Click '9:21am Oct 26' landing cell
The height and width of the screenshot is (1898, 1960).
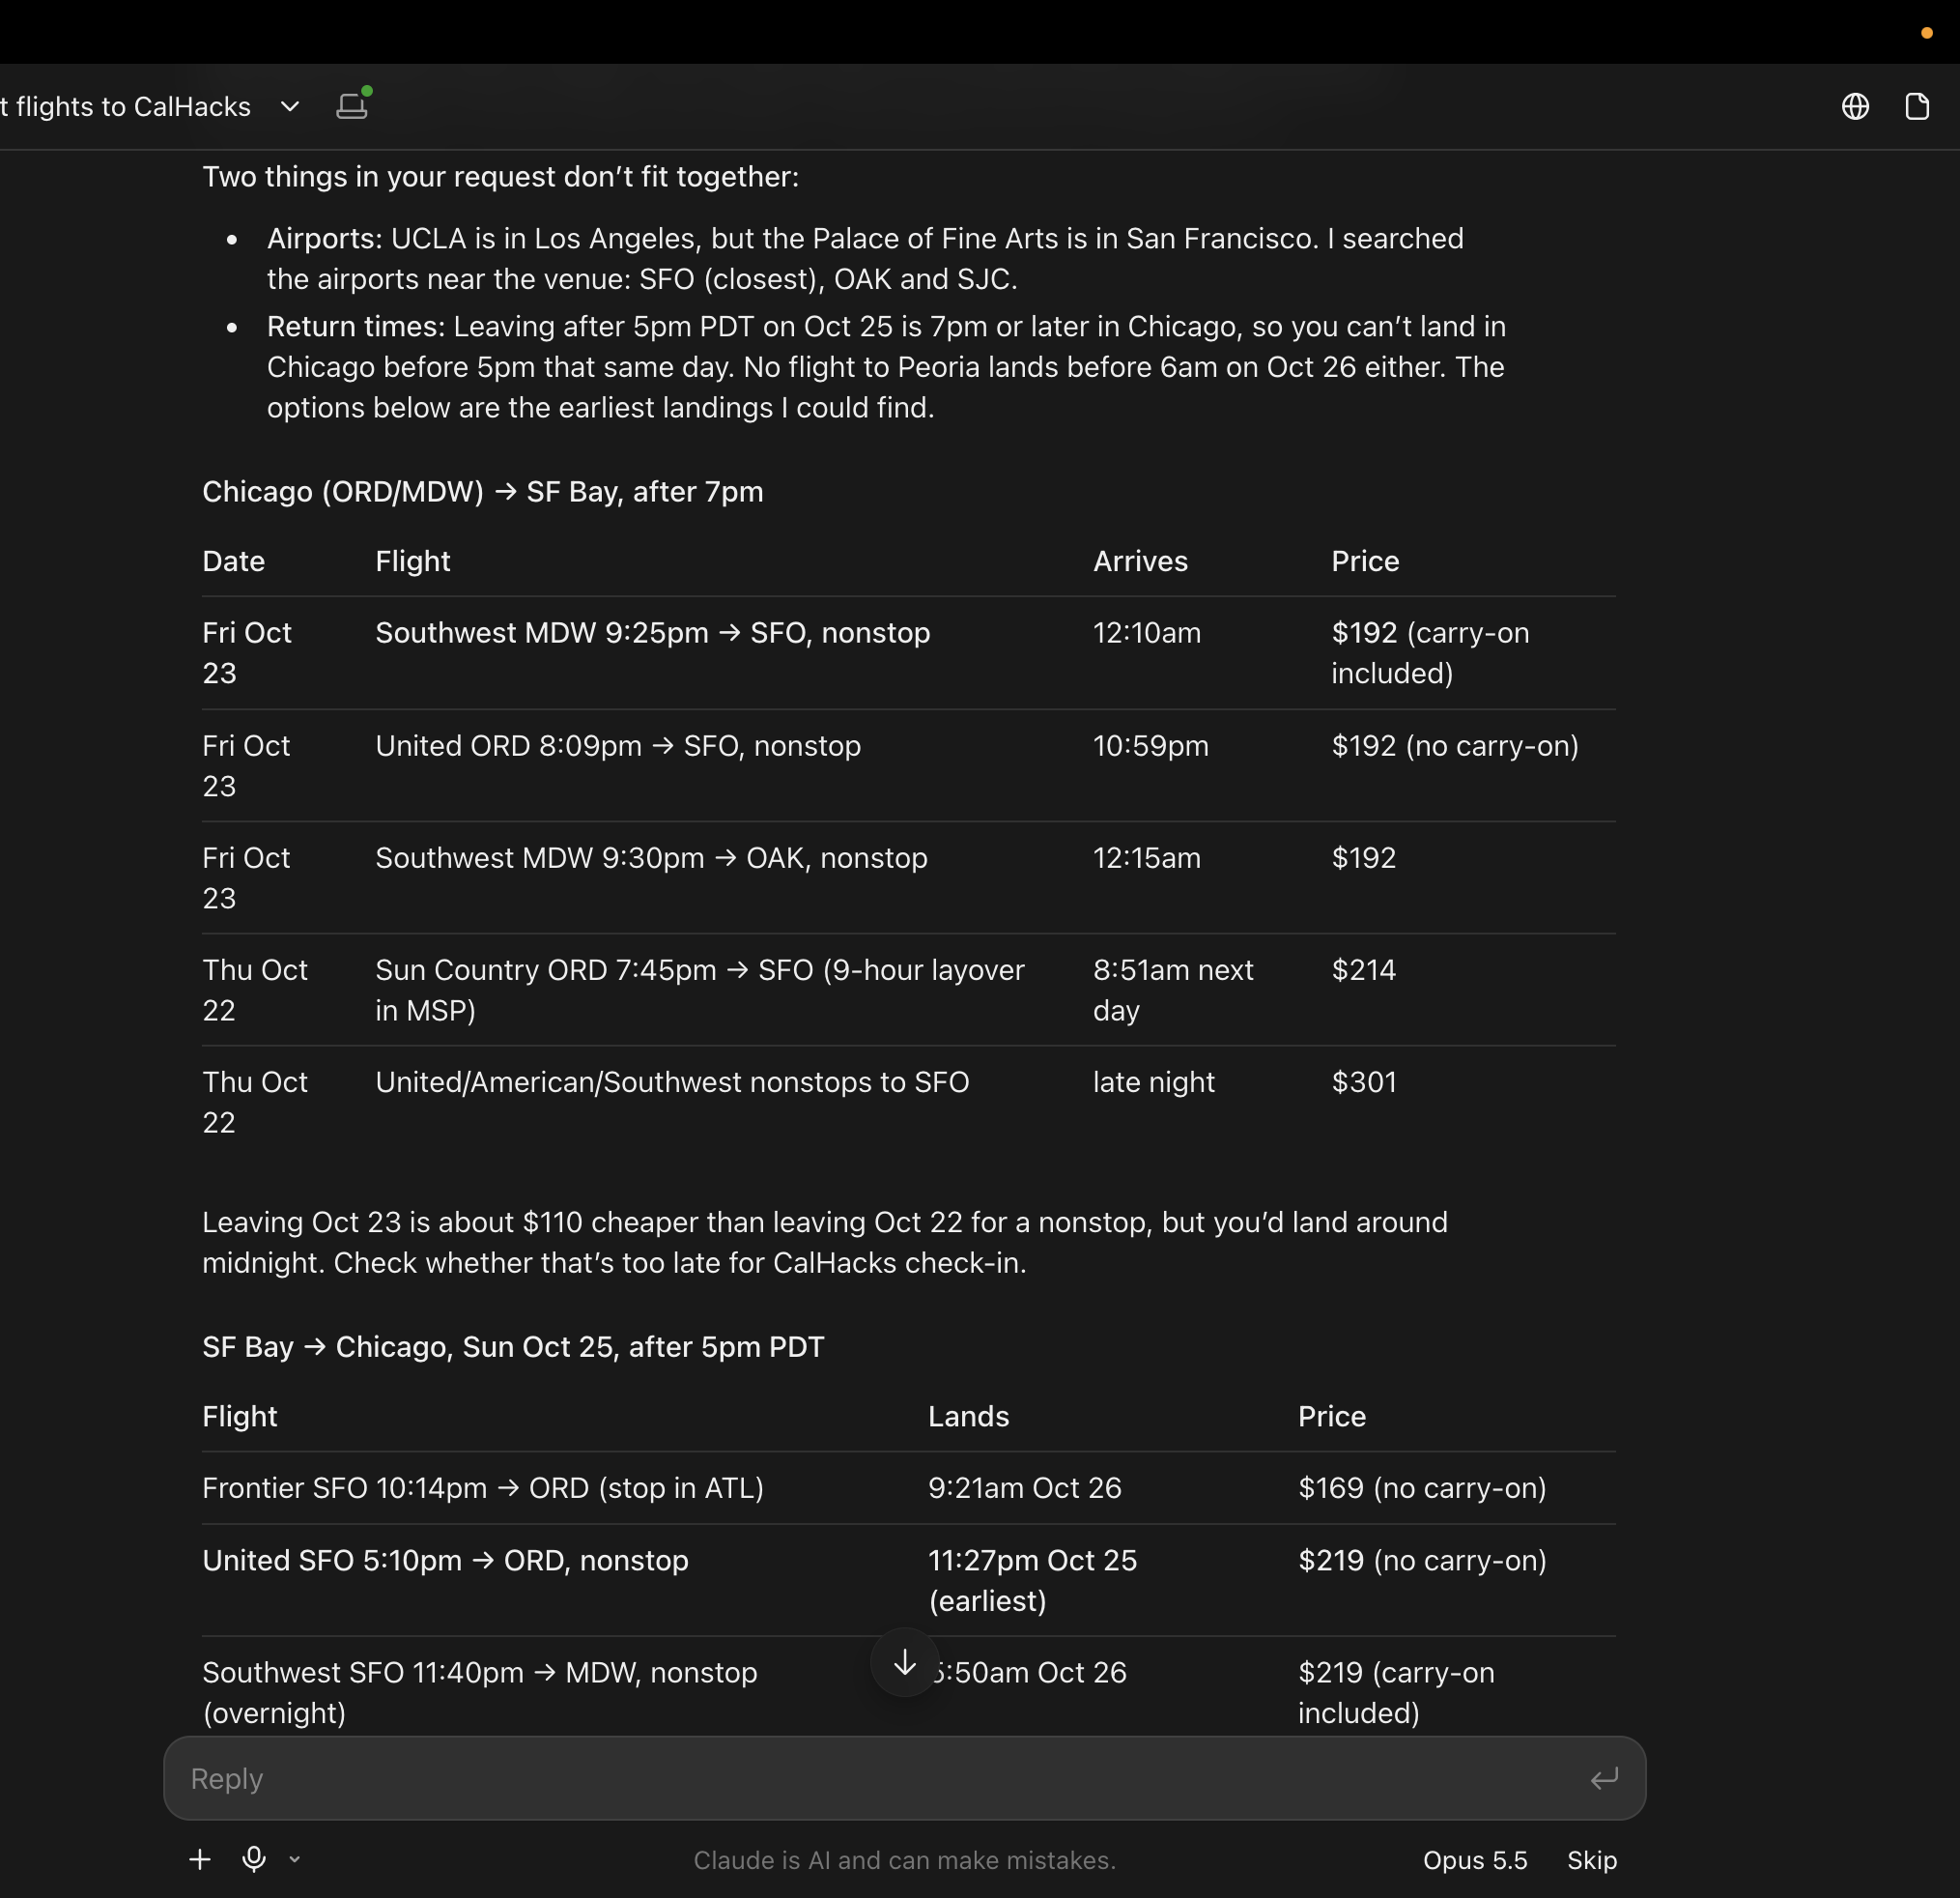click(x=1024, y=1488)
